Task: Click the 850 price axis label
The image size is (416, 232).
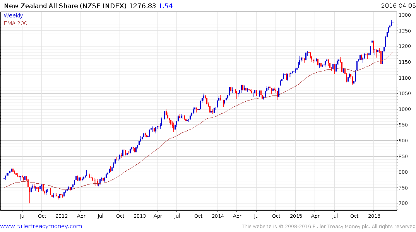Action: point(403,157)
